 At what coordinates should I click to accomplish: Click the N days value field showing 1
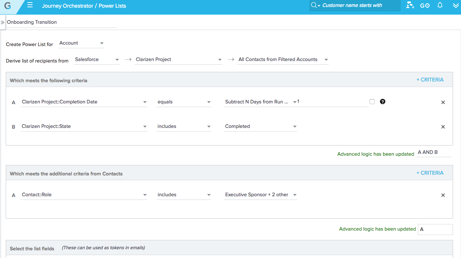tap(333, 102)
